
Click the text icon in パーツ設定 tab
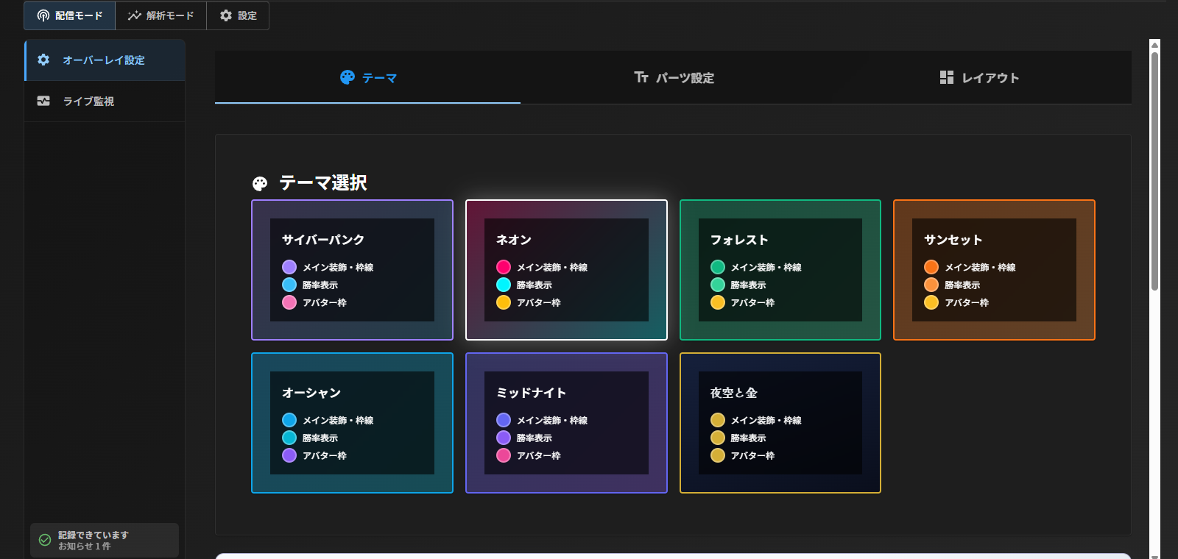coord(641,77)
